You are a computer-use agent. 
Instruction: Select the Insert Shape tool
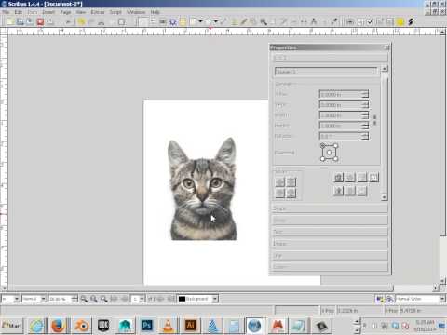(194, 21)
